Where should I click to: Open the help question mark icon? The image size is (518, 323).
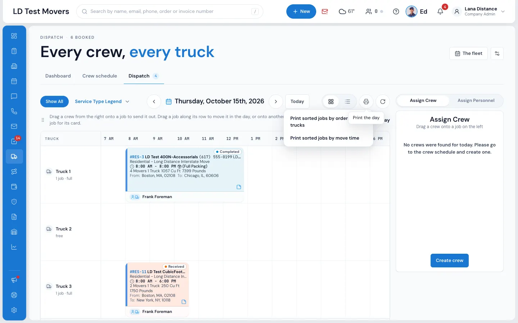tap(396, 11)
